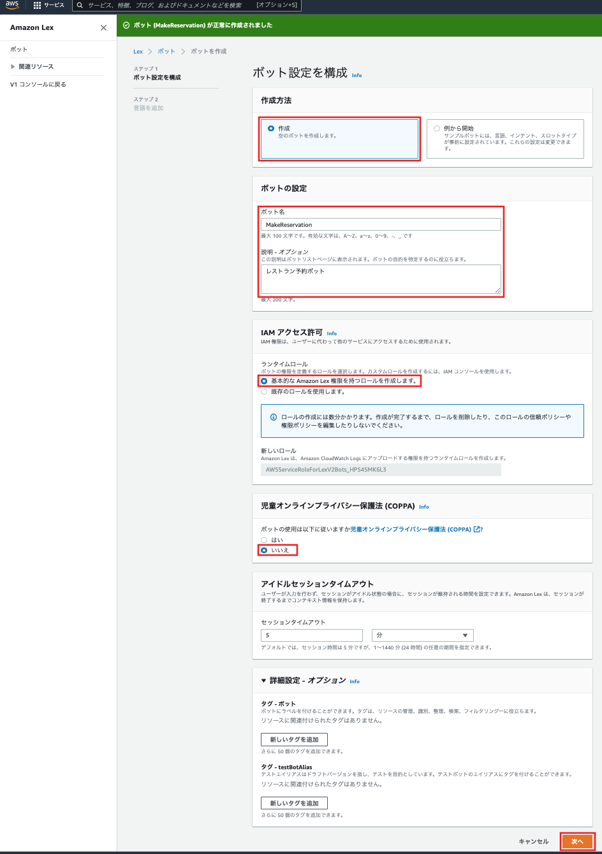Click the Lex breadcrumb link
The height and width of the screenshot is (854, 602).
point(138,51)
